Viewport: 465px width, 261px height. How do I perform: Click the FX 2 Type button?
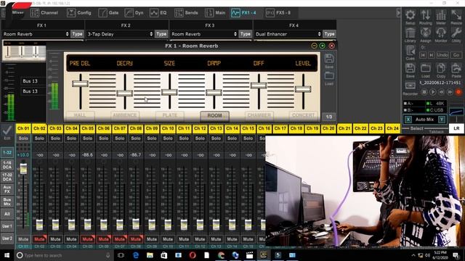161,34
